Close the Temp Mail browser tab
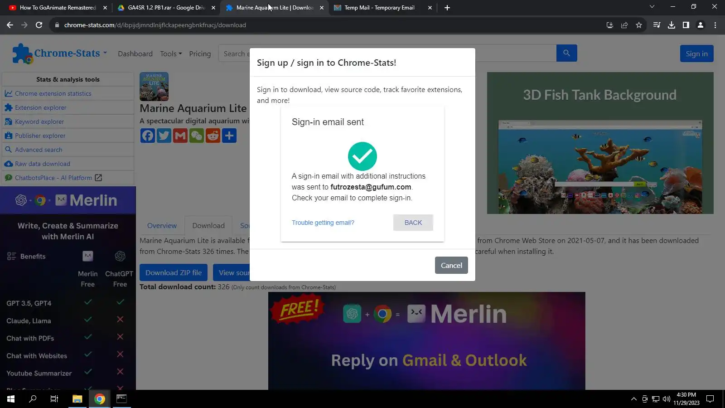Screen dimensions: 725x408 click(x=430, y=8)
